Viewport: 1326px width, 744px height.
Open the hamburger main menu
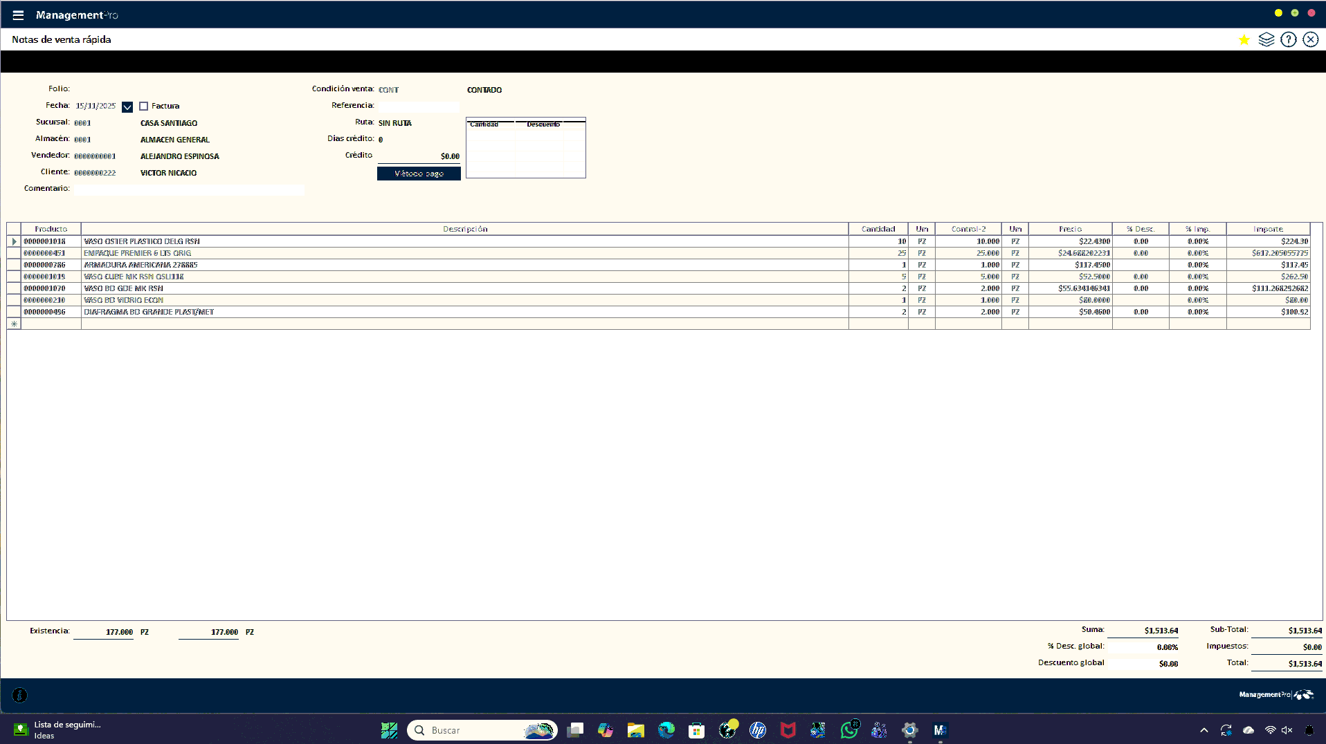pos(18,15)
